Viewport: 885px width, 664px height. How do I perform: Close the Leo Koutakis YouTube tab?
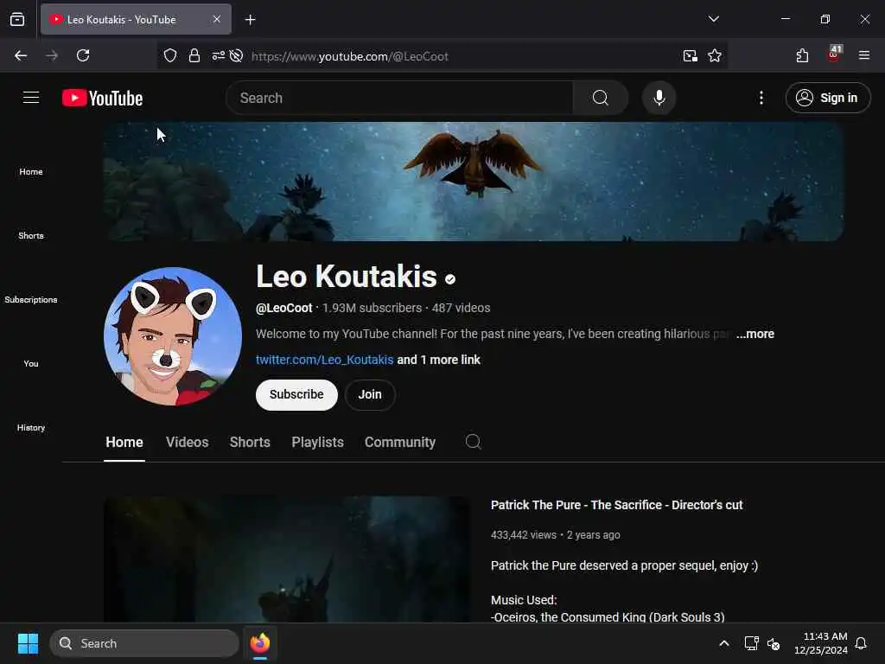click(x=217, y=19)
